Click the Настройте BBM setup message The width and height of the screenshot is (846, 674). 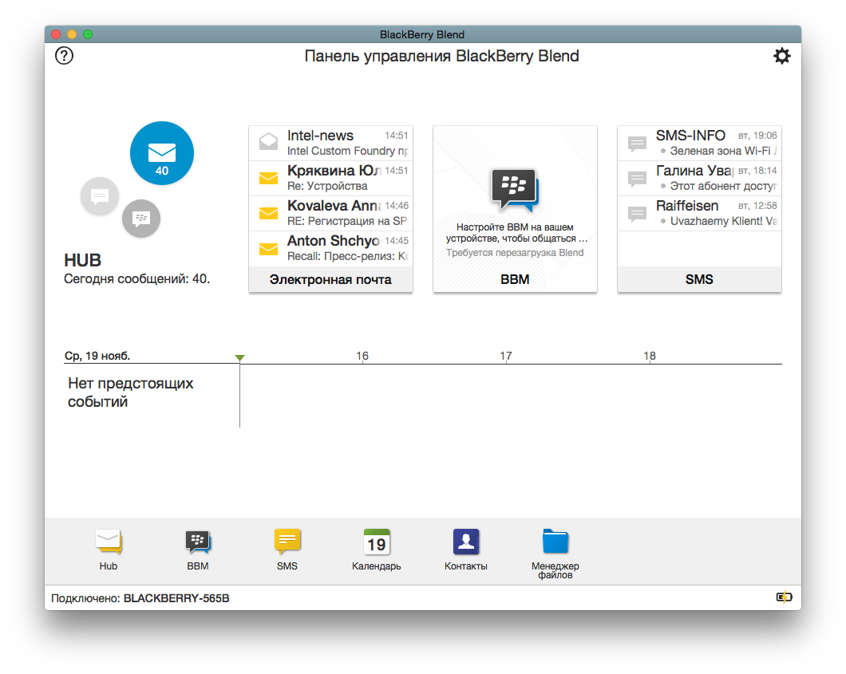516,233
